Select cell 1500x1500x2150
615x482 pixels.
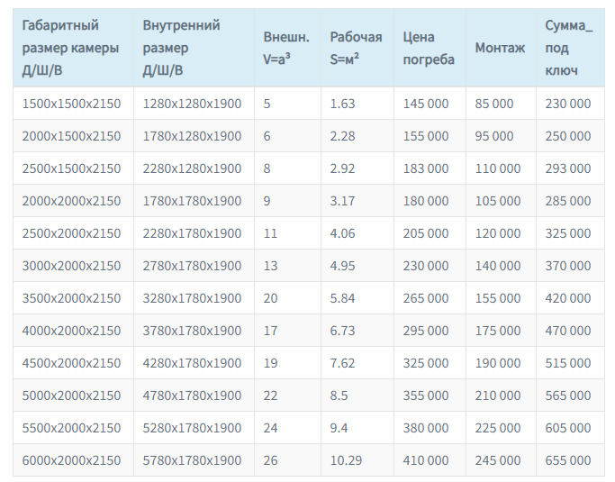(71, 104)
